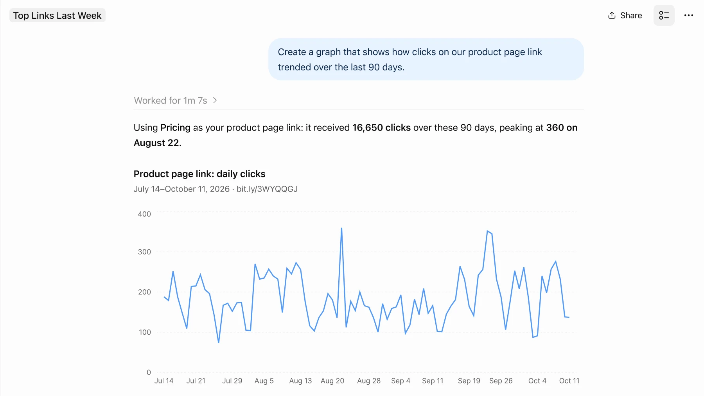Screen dimensions: 704x396
Task: Open the panel list toggle icon
Action: click(664, 15)
